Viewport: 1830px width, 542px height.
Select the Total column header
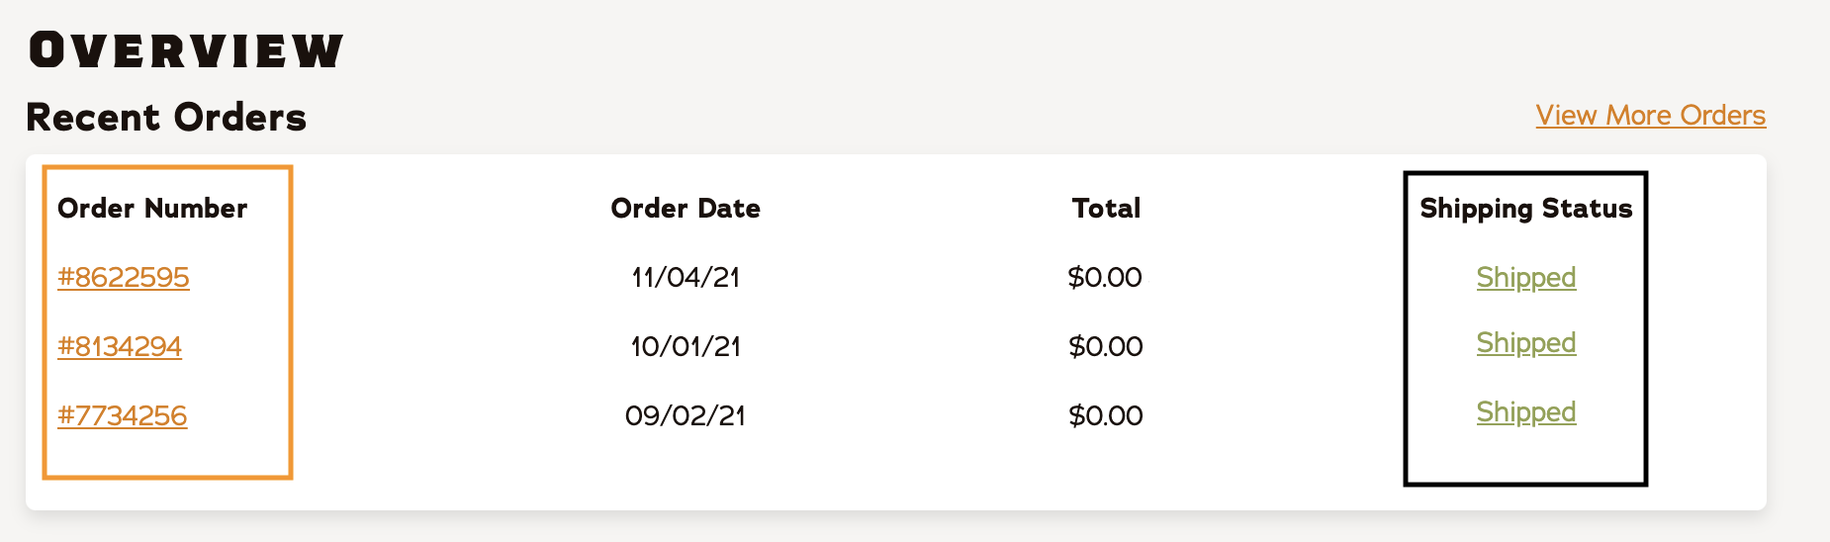pos(1106,208)
